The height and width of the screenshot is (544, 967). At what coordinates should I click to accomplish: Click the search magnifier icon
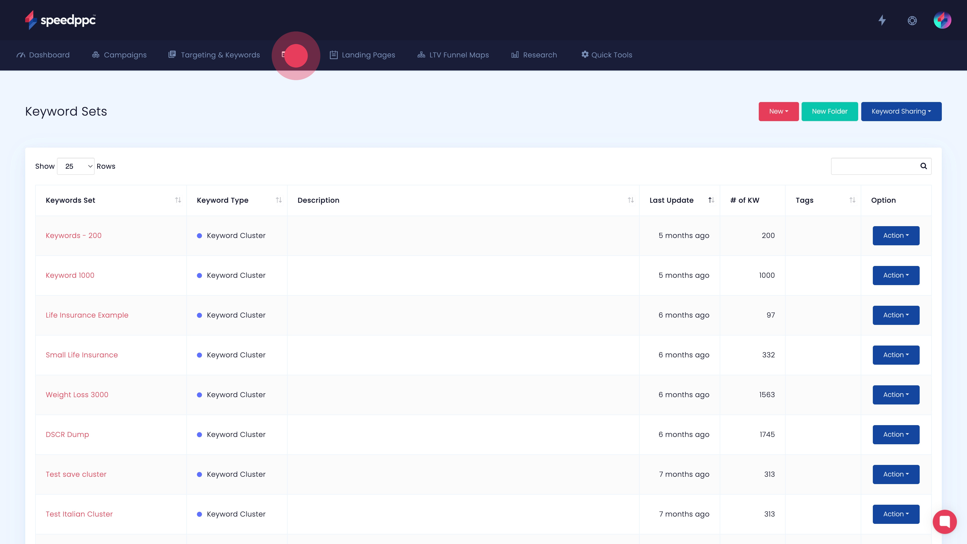pos(923,166)
